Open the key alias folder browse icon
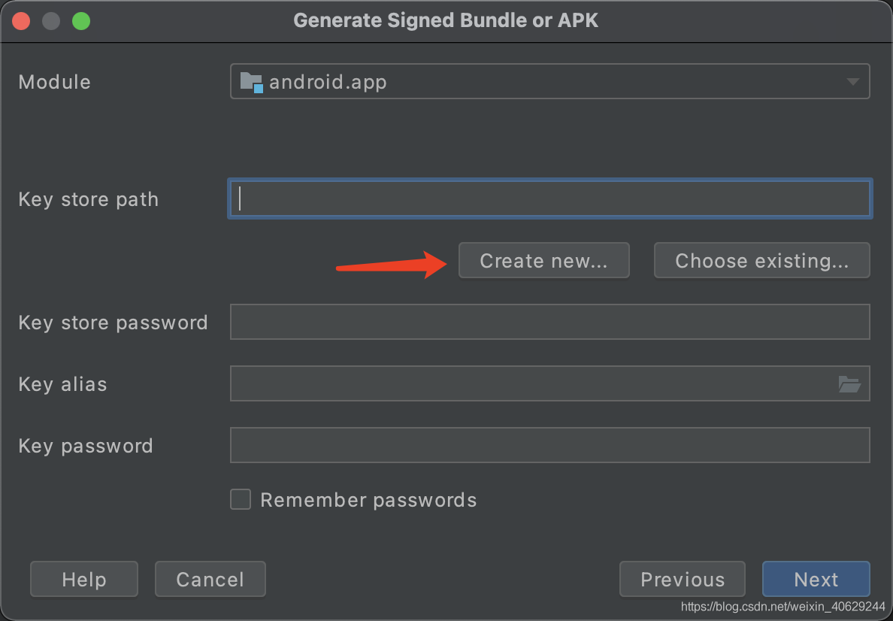This screenshot has width=893, height=621. click(849, 384)
